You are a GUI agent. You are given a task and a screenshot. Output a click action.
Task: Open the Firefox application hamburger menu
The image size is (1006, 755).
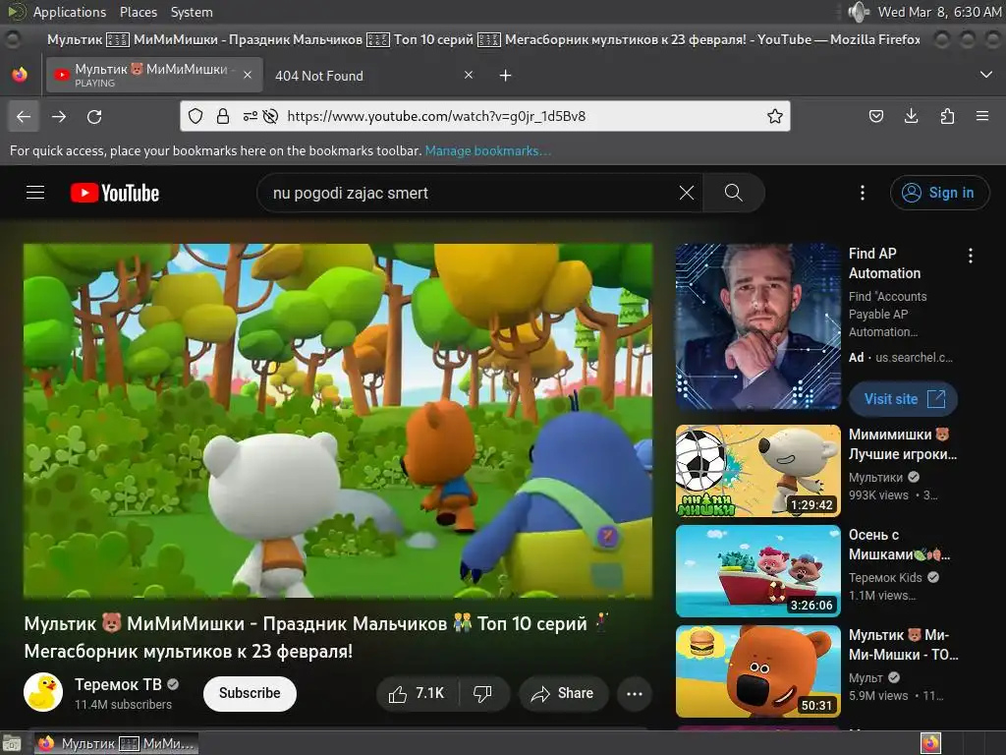tap(982, 116)
